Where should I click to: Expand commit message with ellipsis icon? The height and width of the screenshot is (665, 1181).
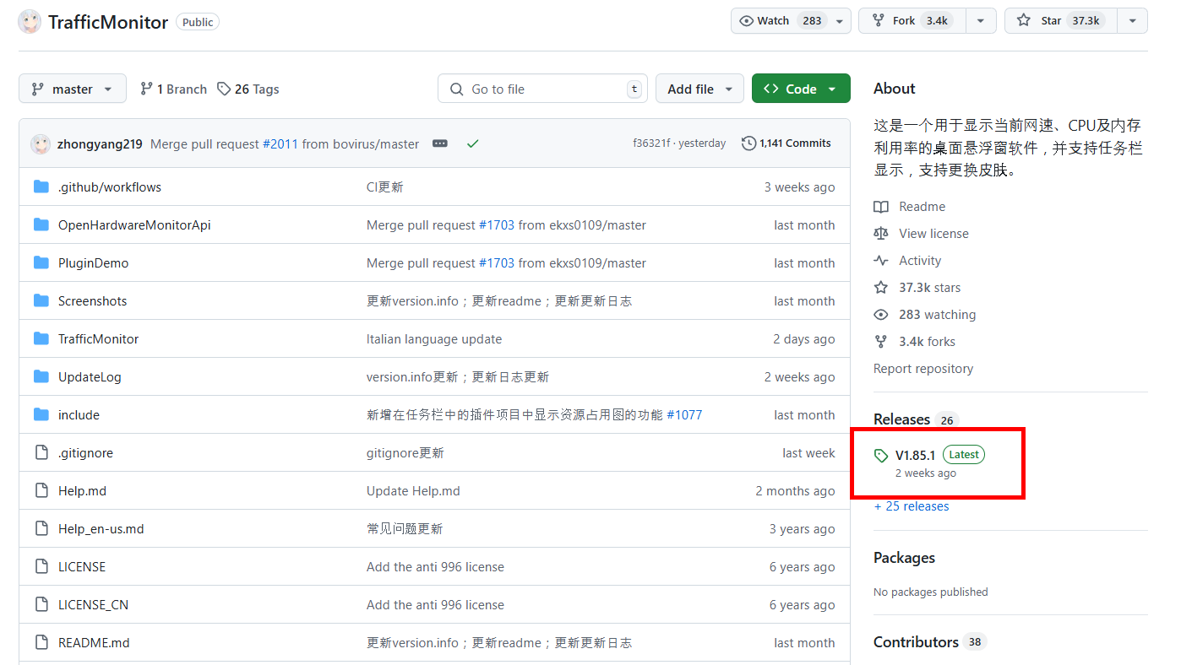[440, 143]
